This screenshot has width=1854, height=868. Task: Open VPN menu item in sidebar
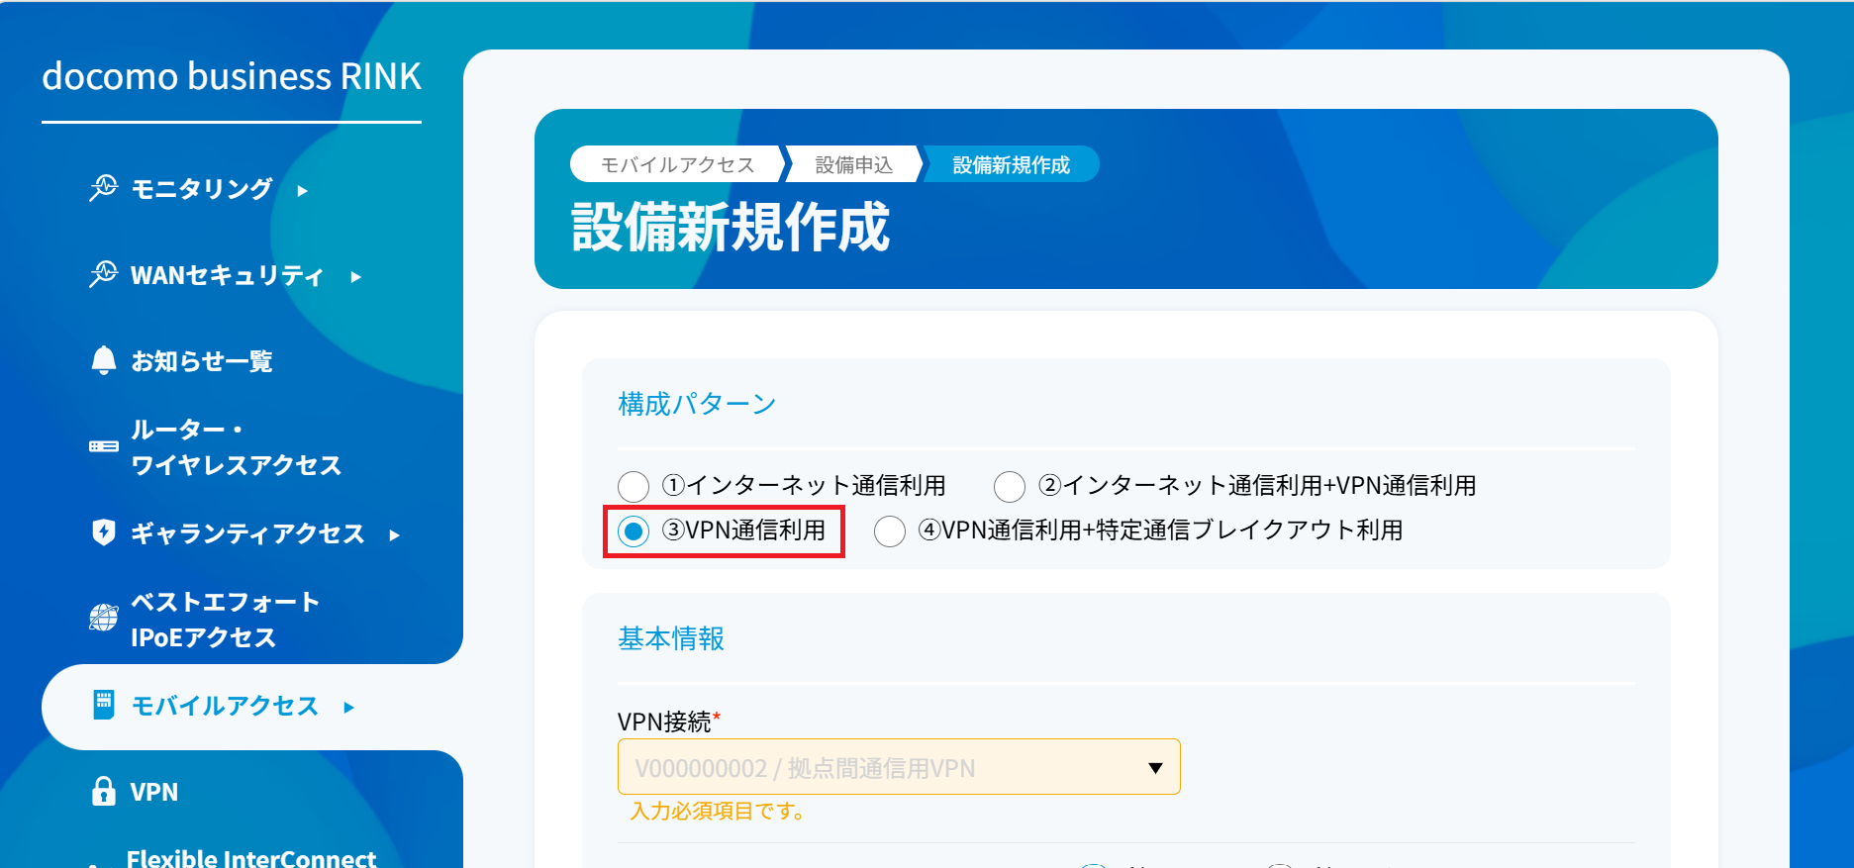click(x=154, y=792)
